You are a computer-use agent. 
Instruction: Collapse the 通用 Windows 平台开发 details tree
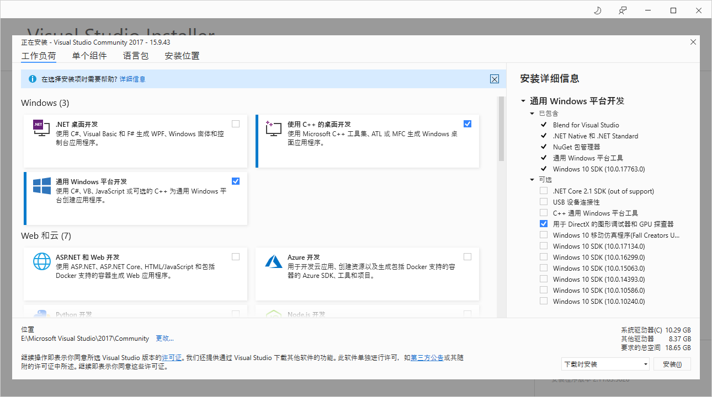[523, 101]
